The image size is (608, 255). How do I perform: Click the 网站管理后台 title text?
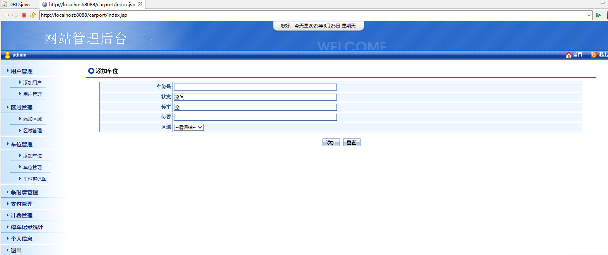[85, 39]
